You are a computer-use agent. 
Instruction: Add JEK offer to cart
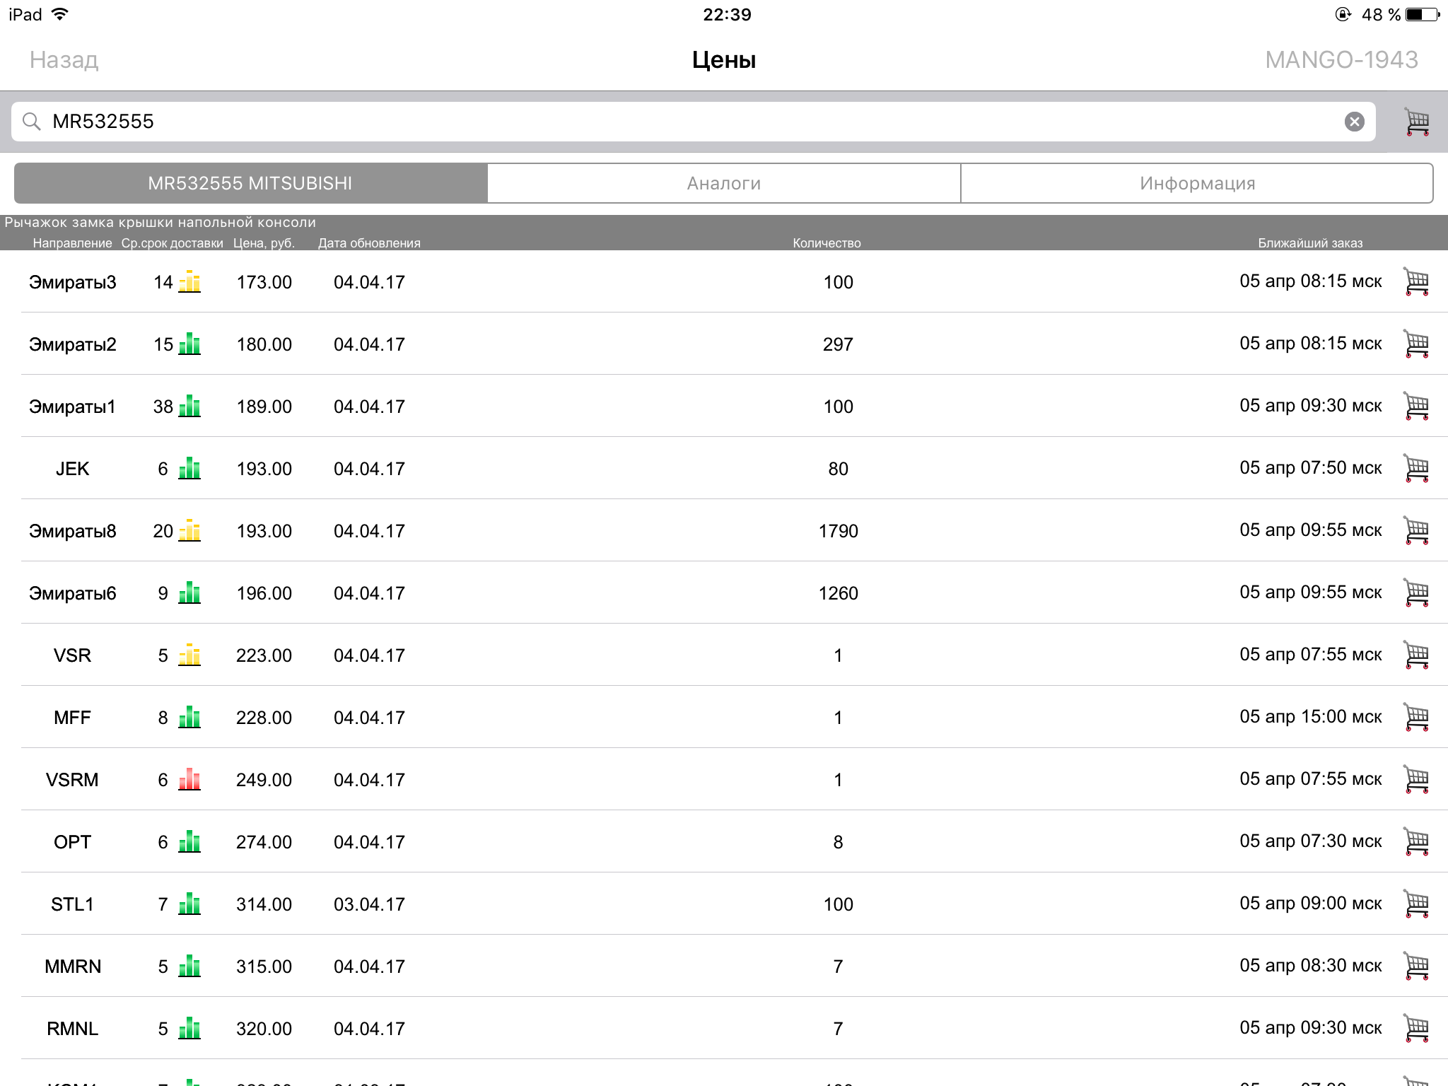tap(1416, 469)
